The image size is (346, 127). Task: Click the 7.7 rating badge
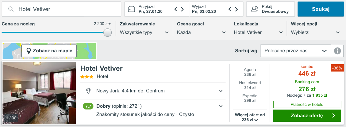click(x=88, y=106)
